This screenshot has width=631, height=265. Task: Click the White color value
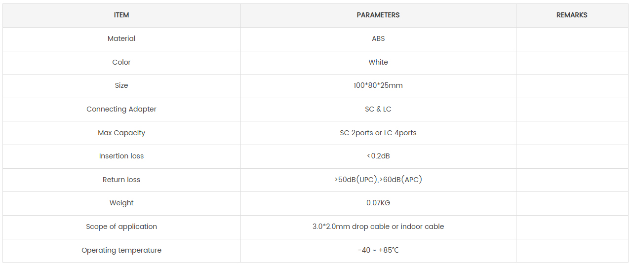(x=378, y=62)
